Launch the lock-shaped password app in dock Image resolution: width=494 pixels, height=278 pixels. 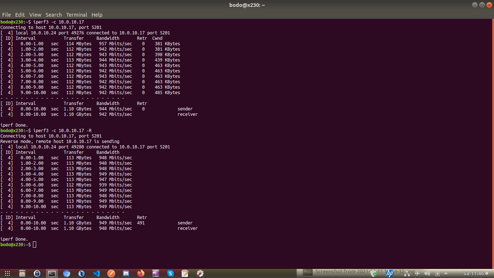(x=37, y=273)
